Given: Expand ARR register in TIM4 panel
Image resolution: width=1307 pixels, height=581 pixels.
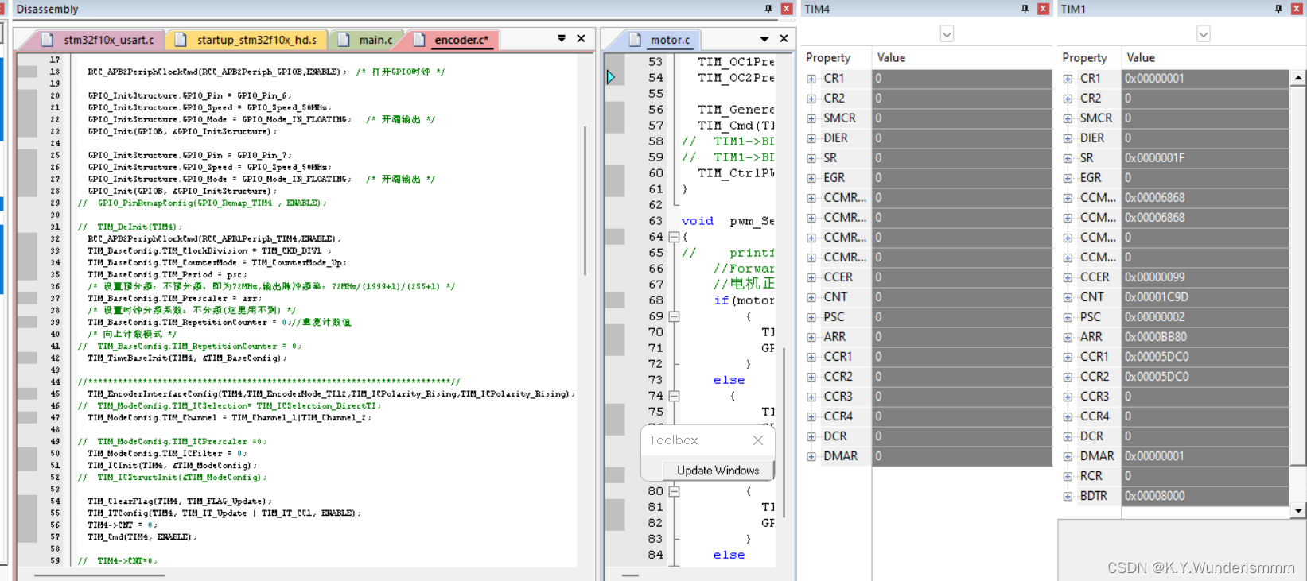Looking at the screenshot, I should (x=811, y=337).
